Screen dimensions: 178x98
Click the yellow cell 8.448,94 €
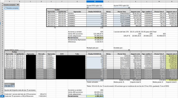click(x=172, y=58)
